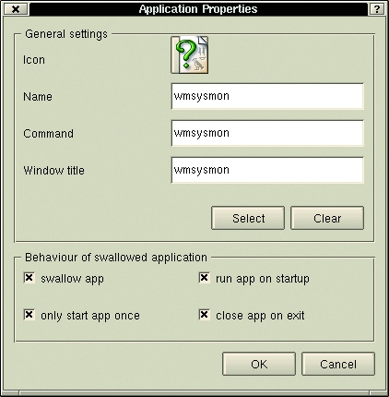Toggle close app on exit checkbox
This screenshot has height=397, width=389.
tap(205, 315)
